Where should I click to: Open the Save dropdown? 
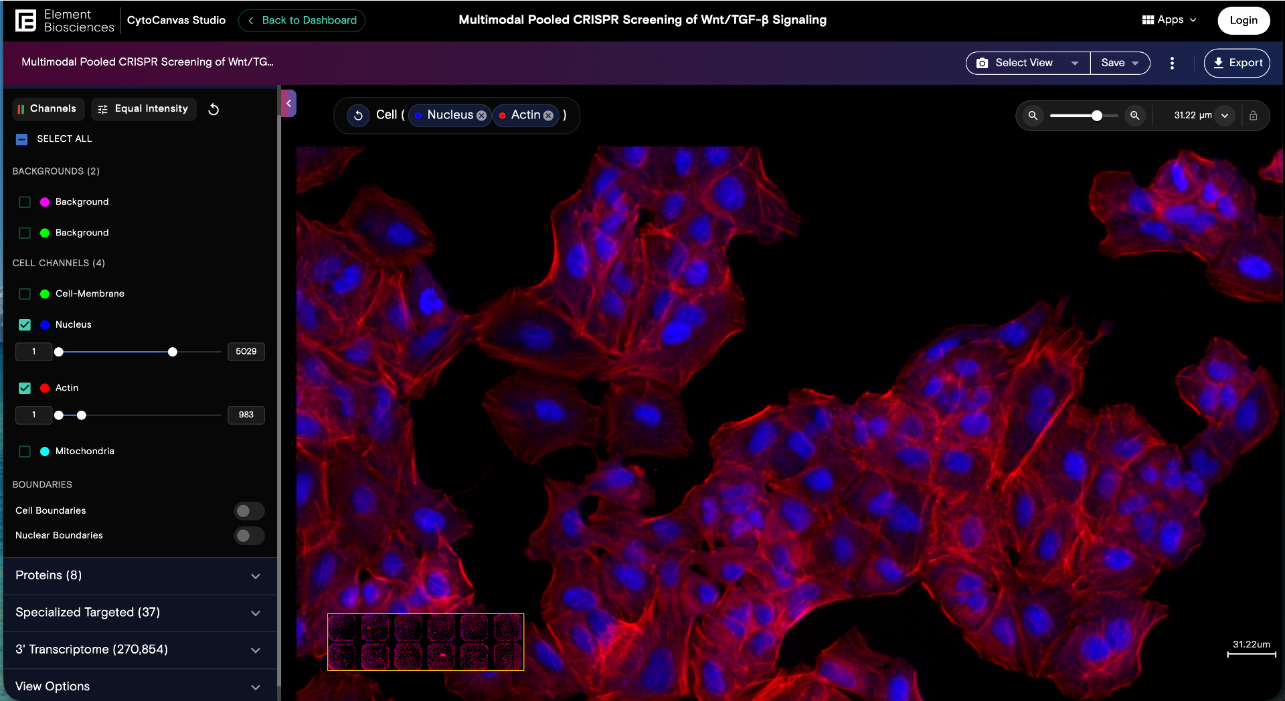coord(1120,63)
